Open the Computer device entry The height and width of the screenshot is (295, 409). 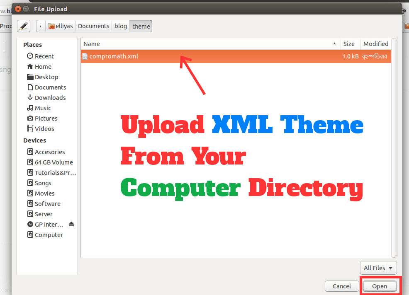tap(48, 235)
